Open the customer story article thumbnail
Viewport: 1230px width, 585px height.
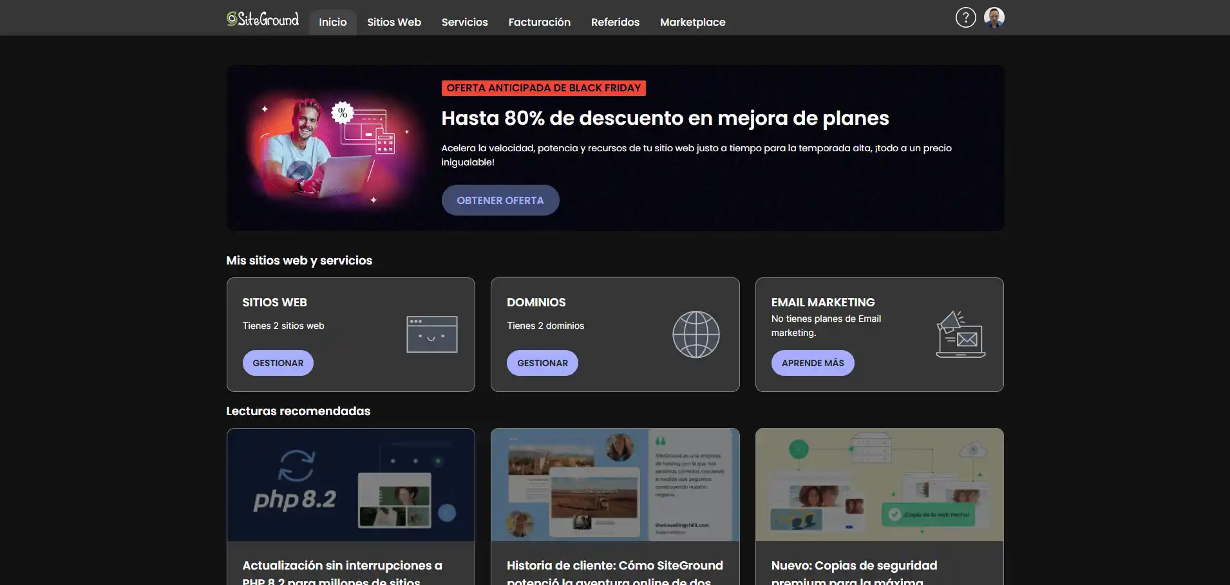(x=615, y=485)
